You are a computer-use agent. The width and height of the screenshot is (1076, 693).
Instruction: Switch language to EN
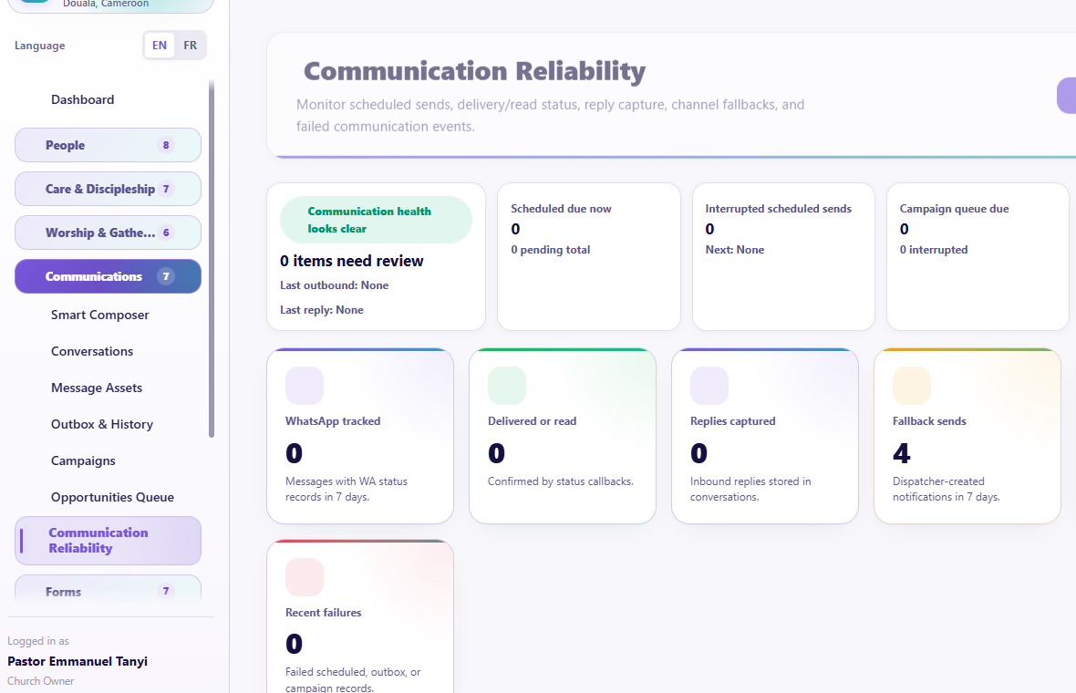tap(160, 46)
